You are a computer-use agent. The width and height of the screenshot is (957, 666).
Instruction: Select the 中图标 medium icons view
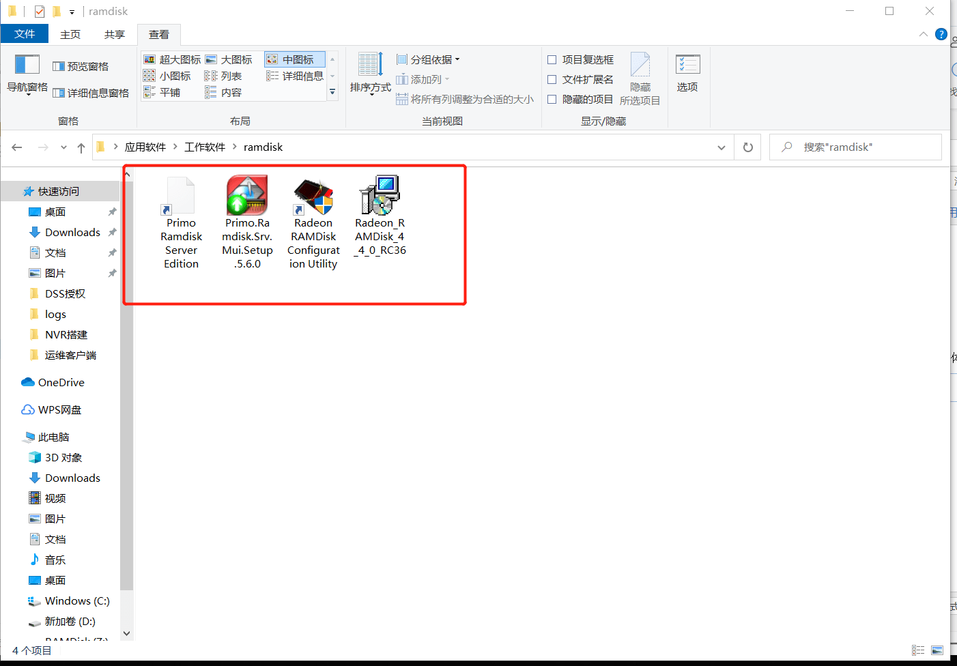pyautogui.click(x=294, y=59)
